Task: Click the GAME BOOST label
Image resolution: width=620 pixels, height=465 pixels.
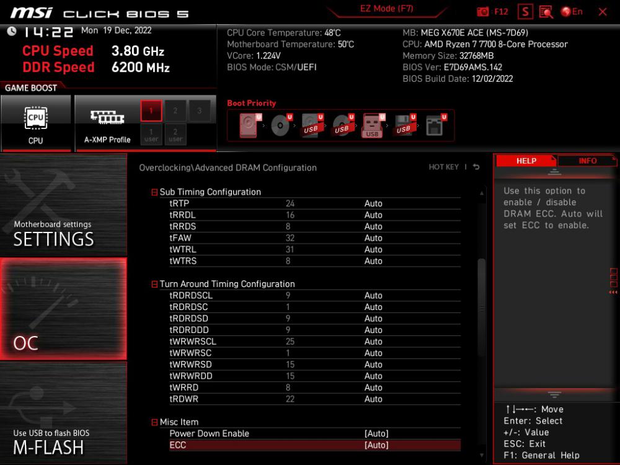Action: [31, 88]
